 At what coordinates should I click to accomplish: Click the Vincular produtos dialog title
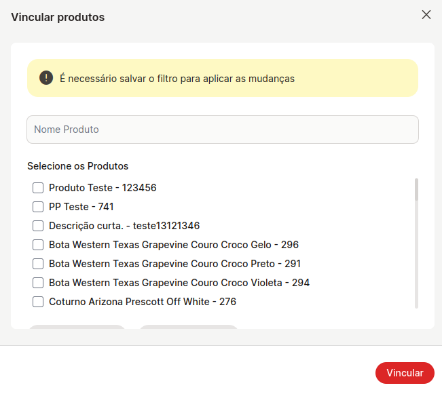[58, 17]
